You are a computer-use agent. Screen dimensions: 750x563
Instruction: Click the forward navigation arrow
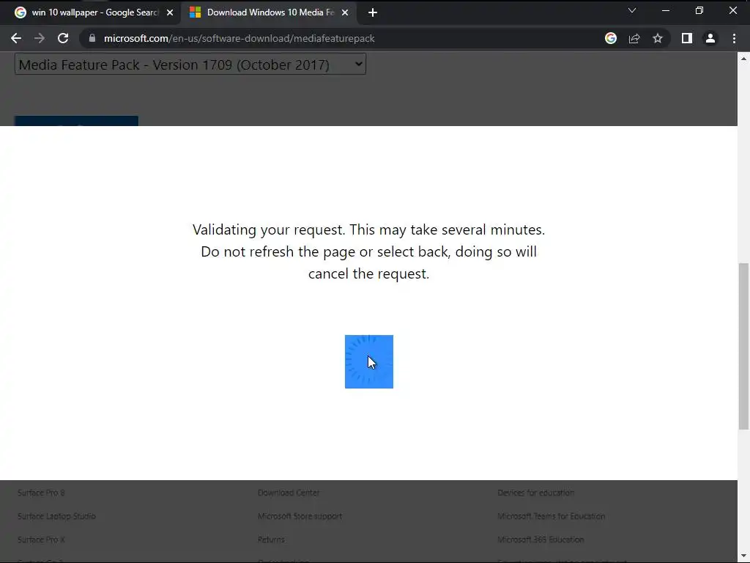[x=40, y=38]
